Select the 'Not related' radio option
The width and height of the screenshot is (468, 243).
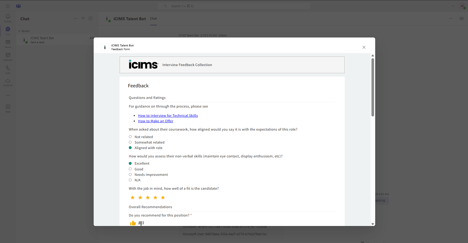(130, 137)
